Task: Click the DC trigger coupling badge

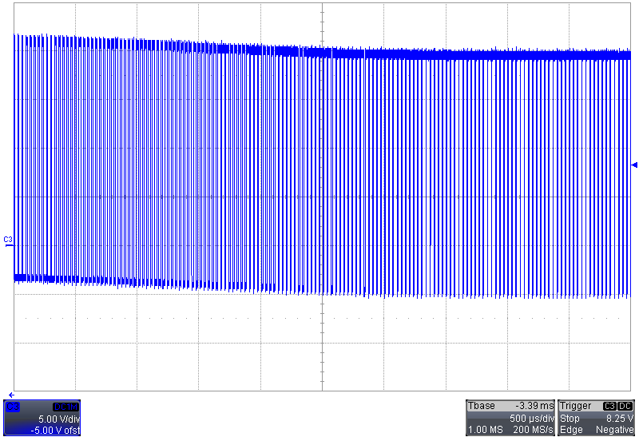Action: [625, 406]
